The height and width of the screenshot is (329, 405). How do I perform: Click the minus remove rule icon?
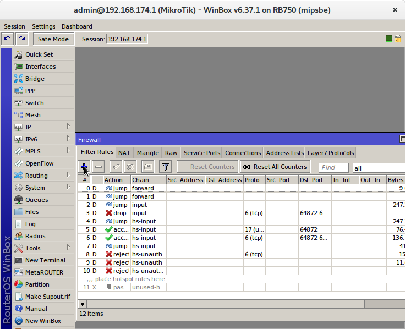[98, 167]
